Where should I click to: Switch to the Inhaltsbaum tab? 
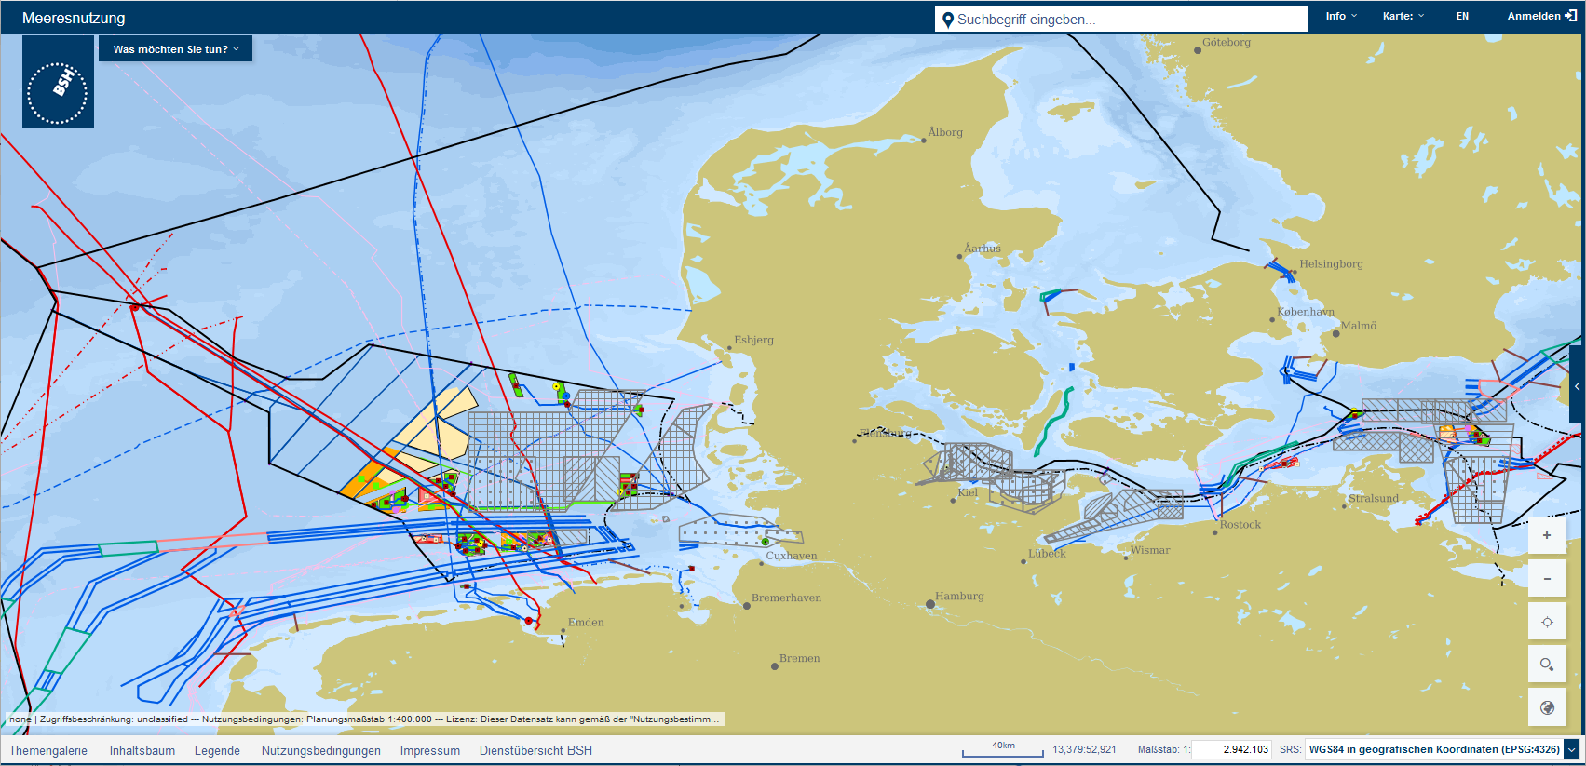142,750
